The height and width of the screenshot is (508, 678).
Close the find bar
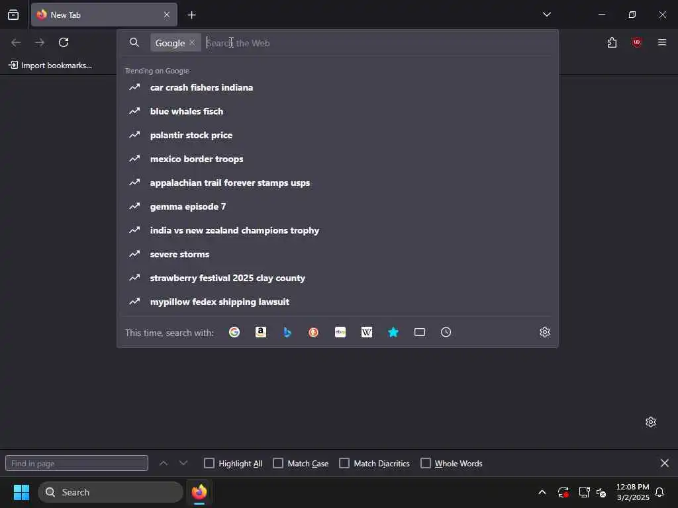click(x=665, y=463)
